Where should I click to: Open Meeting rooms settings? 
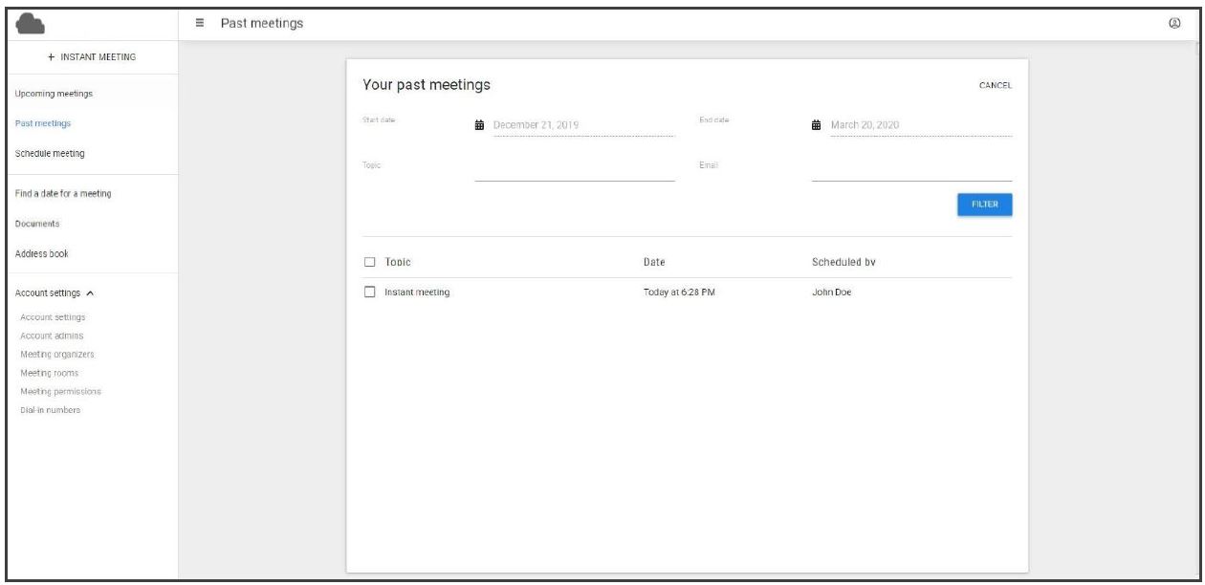pyautogui.click(x=50, y=373)
